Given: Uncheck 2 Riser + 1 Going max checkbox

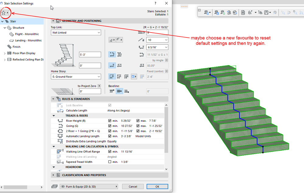Looking at the screenshot, I should (138, 131).
